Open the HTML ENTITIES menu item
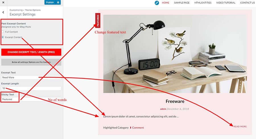The width and height of the screenshot is (256, 139). pos(203,3)
